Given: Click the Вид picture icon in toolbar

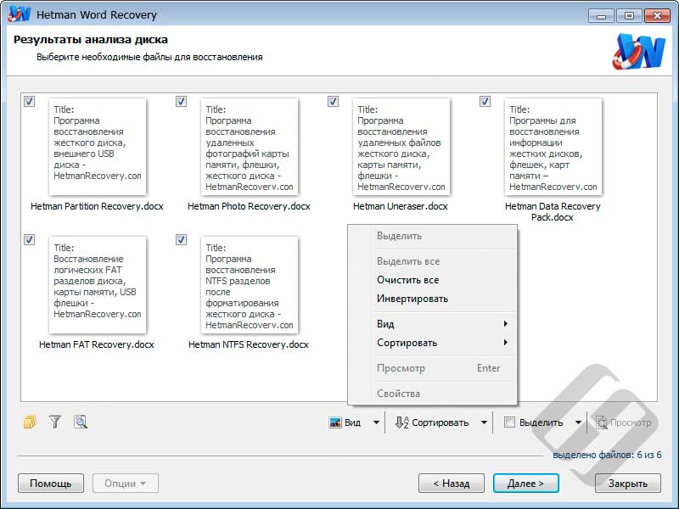Looking at the screenshot, I should [335, 422].
